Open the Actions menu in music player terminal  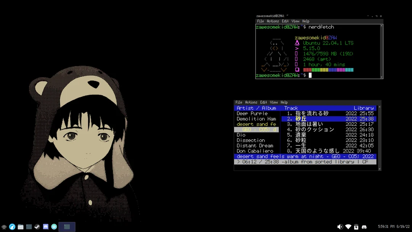251,103
